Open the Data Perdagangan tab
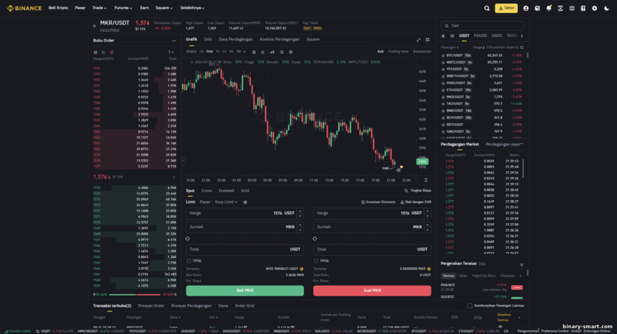This screenshot has height=334, width=617. tap(235, 39)
